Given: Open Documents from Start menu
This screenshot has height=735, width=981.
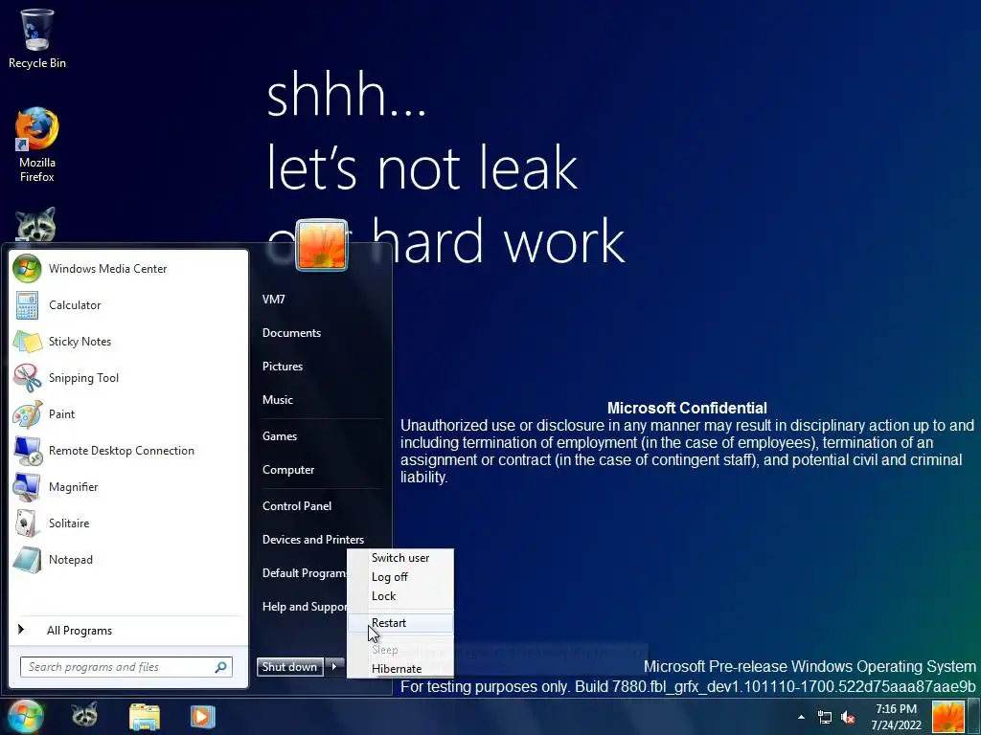Looking at the screenshot, I should (291, 333).
